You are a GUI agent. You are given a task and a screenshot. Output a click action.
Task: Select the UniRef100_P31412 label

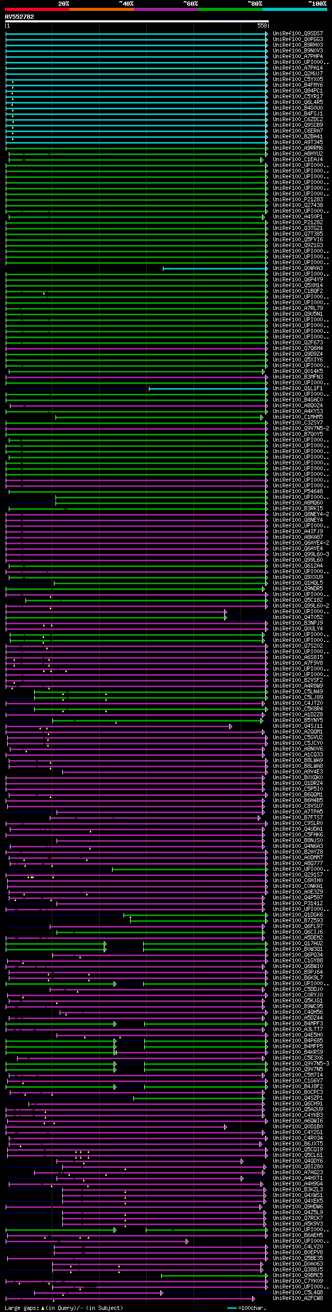click(x=298, y=904)
